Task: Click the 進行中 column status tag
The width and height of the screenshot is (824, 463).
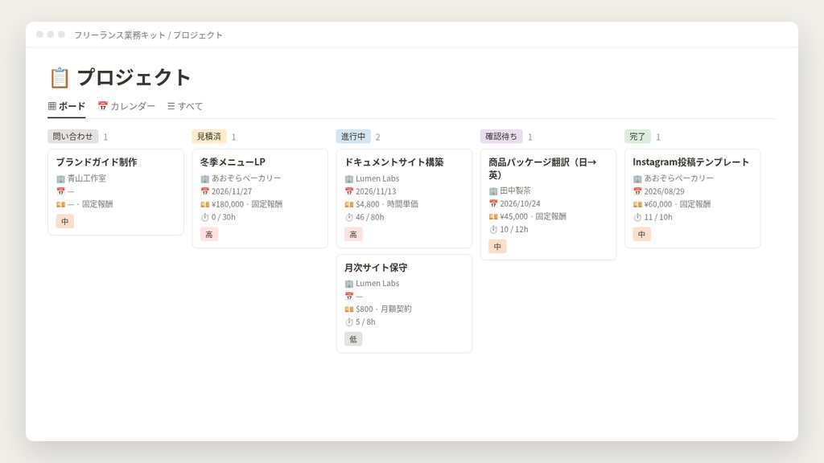Action: tap(353, 137)
